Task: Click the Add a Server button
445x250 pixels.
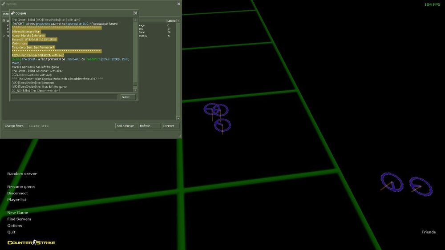Action: [x=125, y=126]
